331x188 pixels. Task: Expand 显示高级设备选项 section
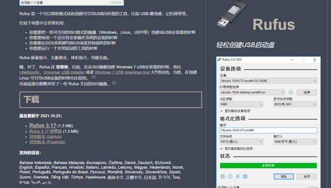(x=235, y=111)
